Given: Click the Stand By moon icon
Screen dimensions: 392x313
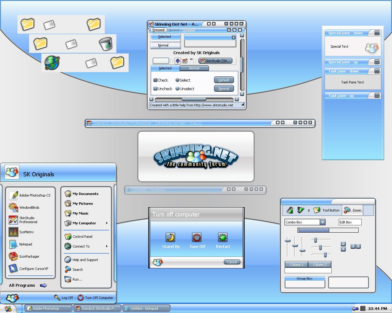Looking at the screenshot, I should pyautogui.click(x=171, y=238).
